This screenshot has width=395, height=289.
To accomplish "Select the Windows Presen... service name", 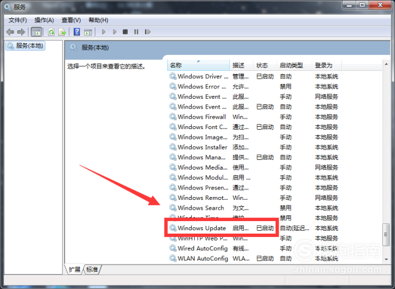I will click(203, 187).
